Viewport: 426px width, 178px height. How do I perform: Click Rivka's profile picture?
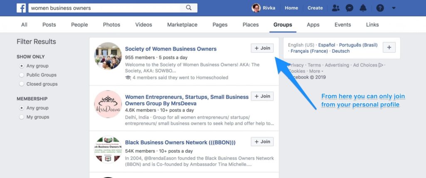click(x=256, y=8)
